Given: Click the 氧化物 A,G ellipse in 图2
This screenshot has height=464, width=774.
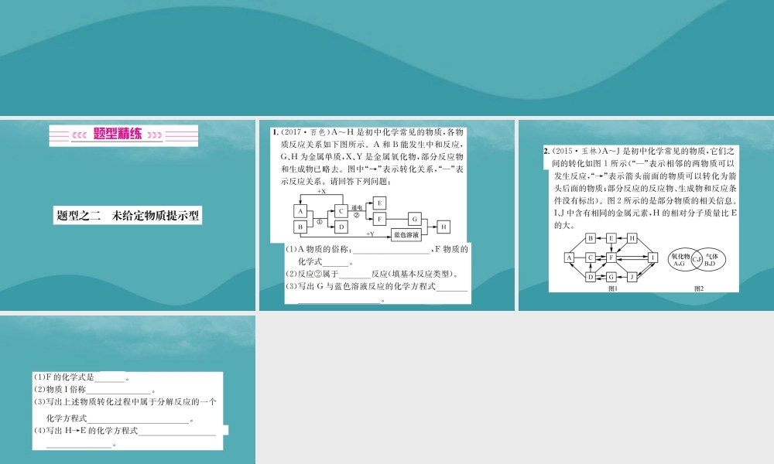Looking at the screenshot, I should (686, 260).
